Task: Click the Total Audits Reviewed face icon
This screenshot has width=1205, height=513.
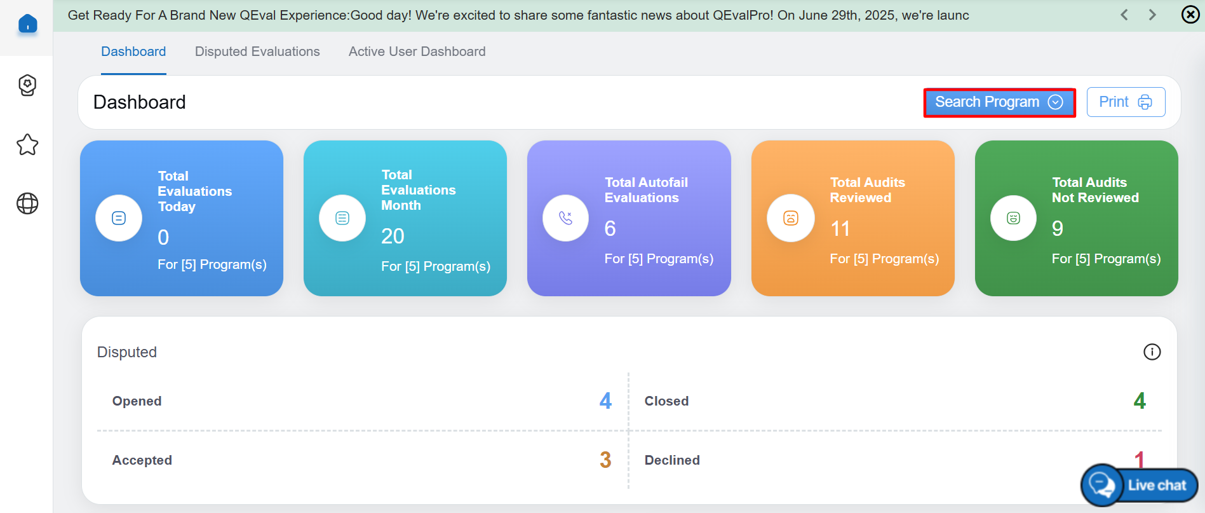Action: tap(790, 218)
